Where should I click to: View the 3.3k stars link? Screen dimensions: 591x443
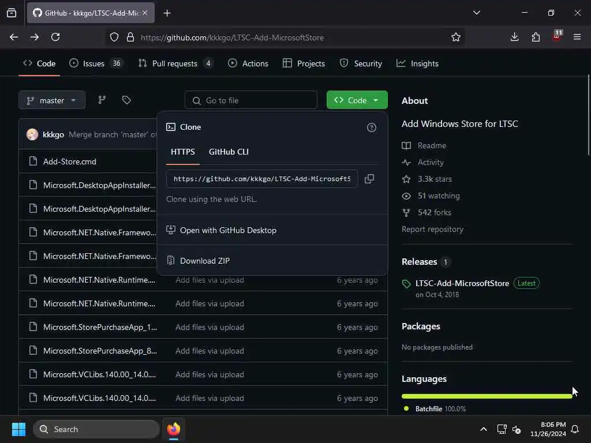click(x=427, y=179)
